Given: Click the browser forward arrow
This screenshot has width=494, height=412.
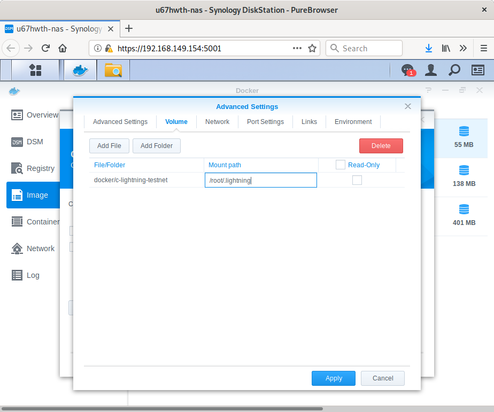Looking at the screenshot, I should point(28,48).
